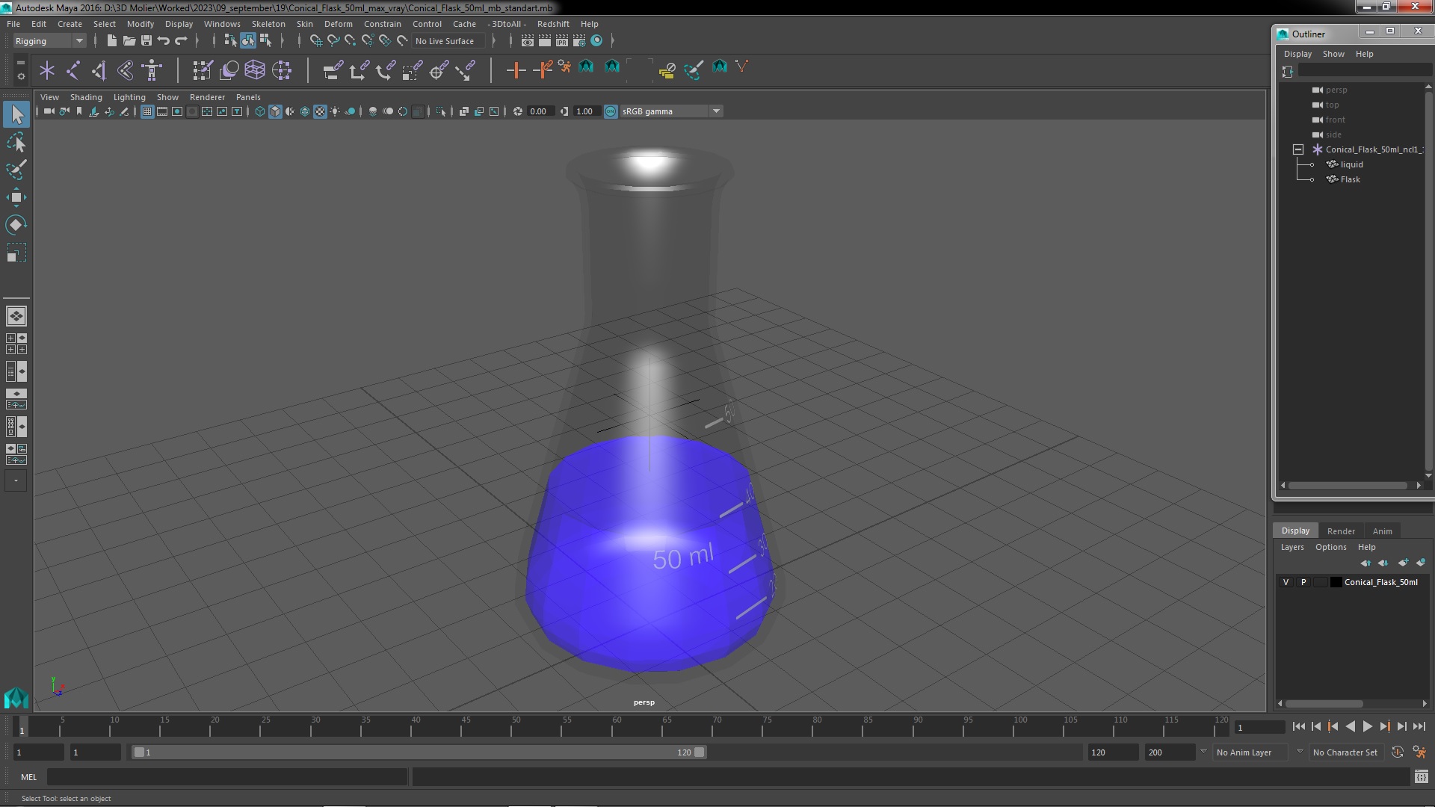
Task: Toggle use all lights in viewport
Action: [x=335, y=111]
